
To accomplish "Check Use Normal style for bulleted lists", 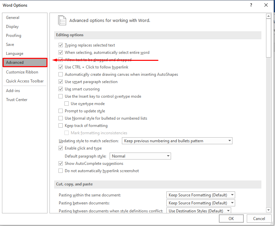I will click(61, 118).
